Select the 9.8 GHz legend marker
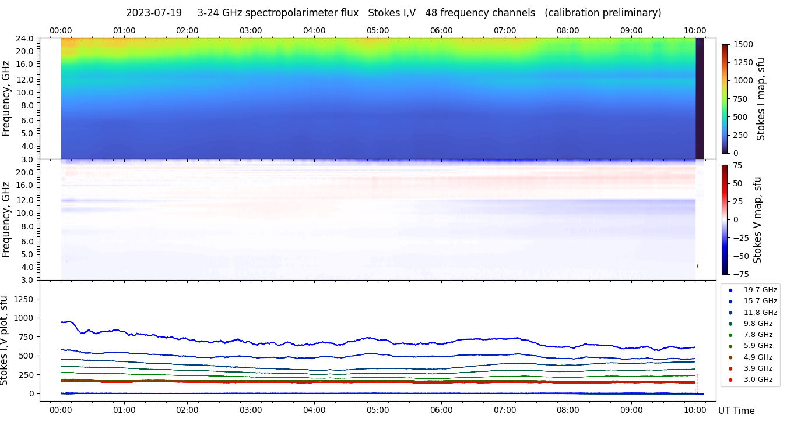 (x=730, y=324)
